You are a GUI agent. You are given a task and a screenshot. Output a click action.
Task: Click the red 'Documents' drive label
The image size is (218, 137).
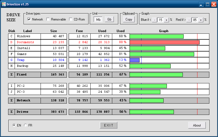(x=25, y=42)
